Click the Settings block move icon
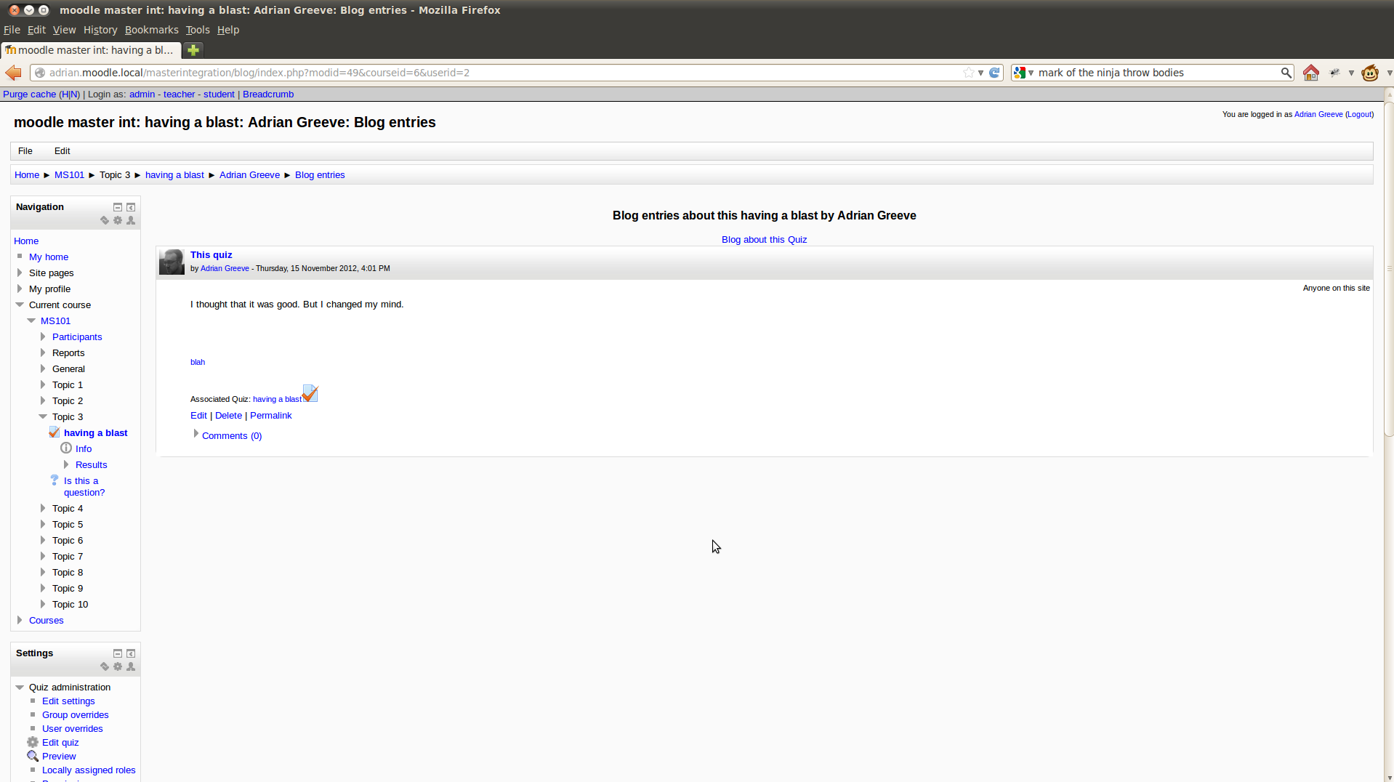This screenshot has height=782, width=1394. (x=105, y=666)
